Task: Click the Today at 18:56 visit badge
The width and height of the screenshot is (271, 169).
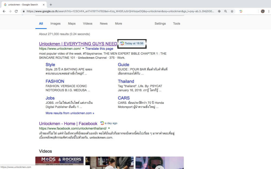Action: click(132, 44)
